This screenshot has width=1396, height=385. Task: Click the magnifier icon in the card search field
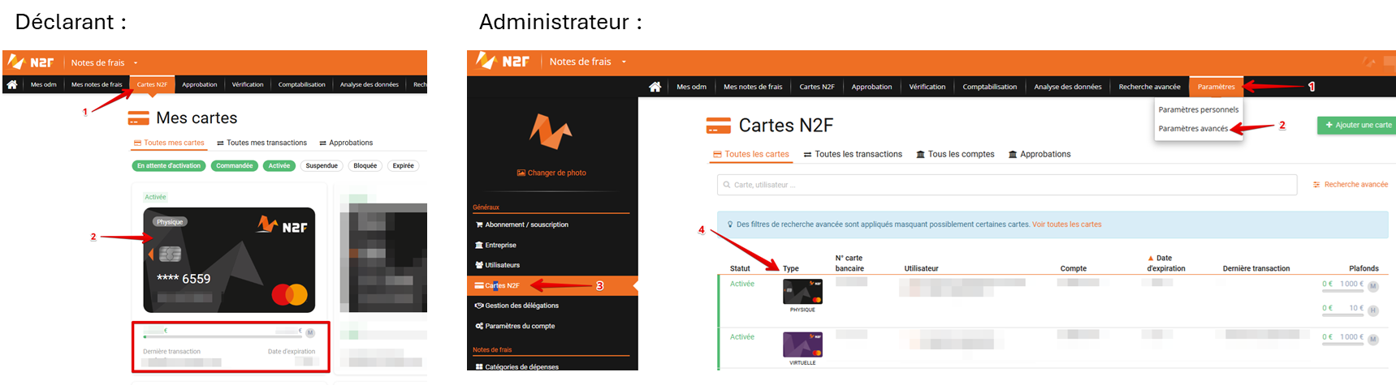click(x=726, y=185)
